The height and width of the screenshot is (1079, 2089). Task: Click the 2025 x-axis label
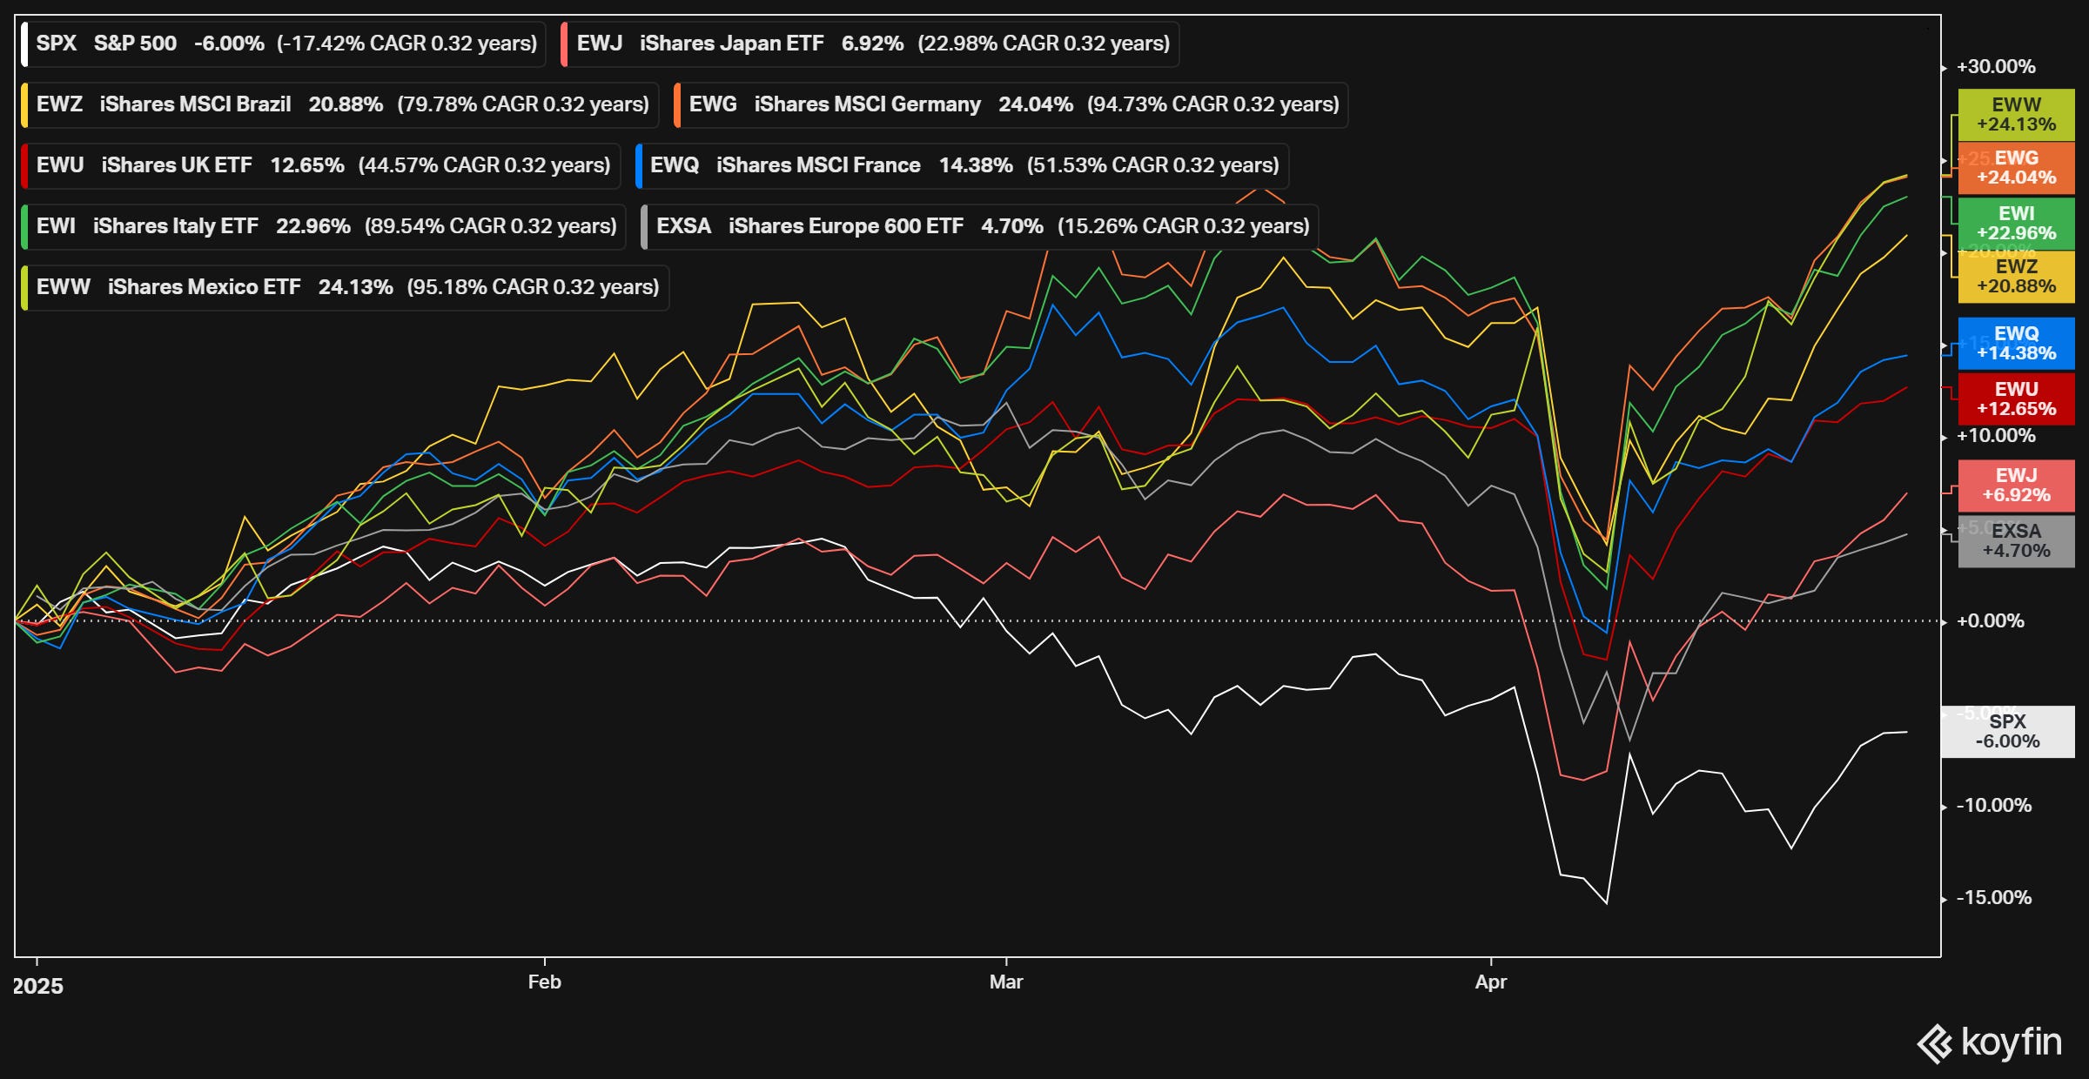tap(38, 987)
